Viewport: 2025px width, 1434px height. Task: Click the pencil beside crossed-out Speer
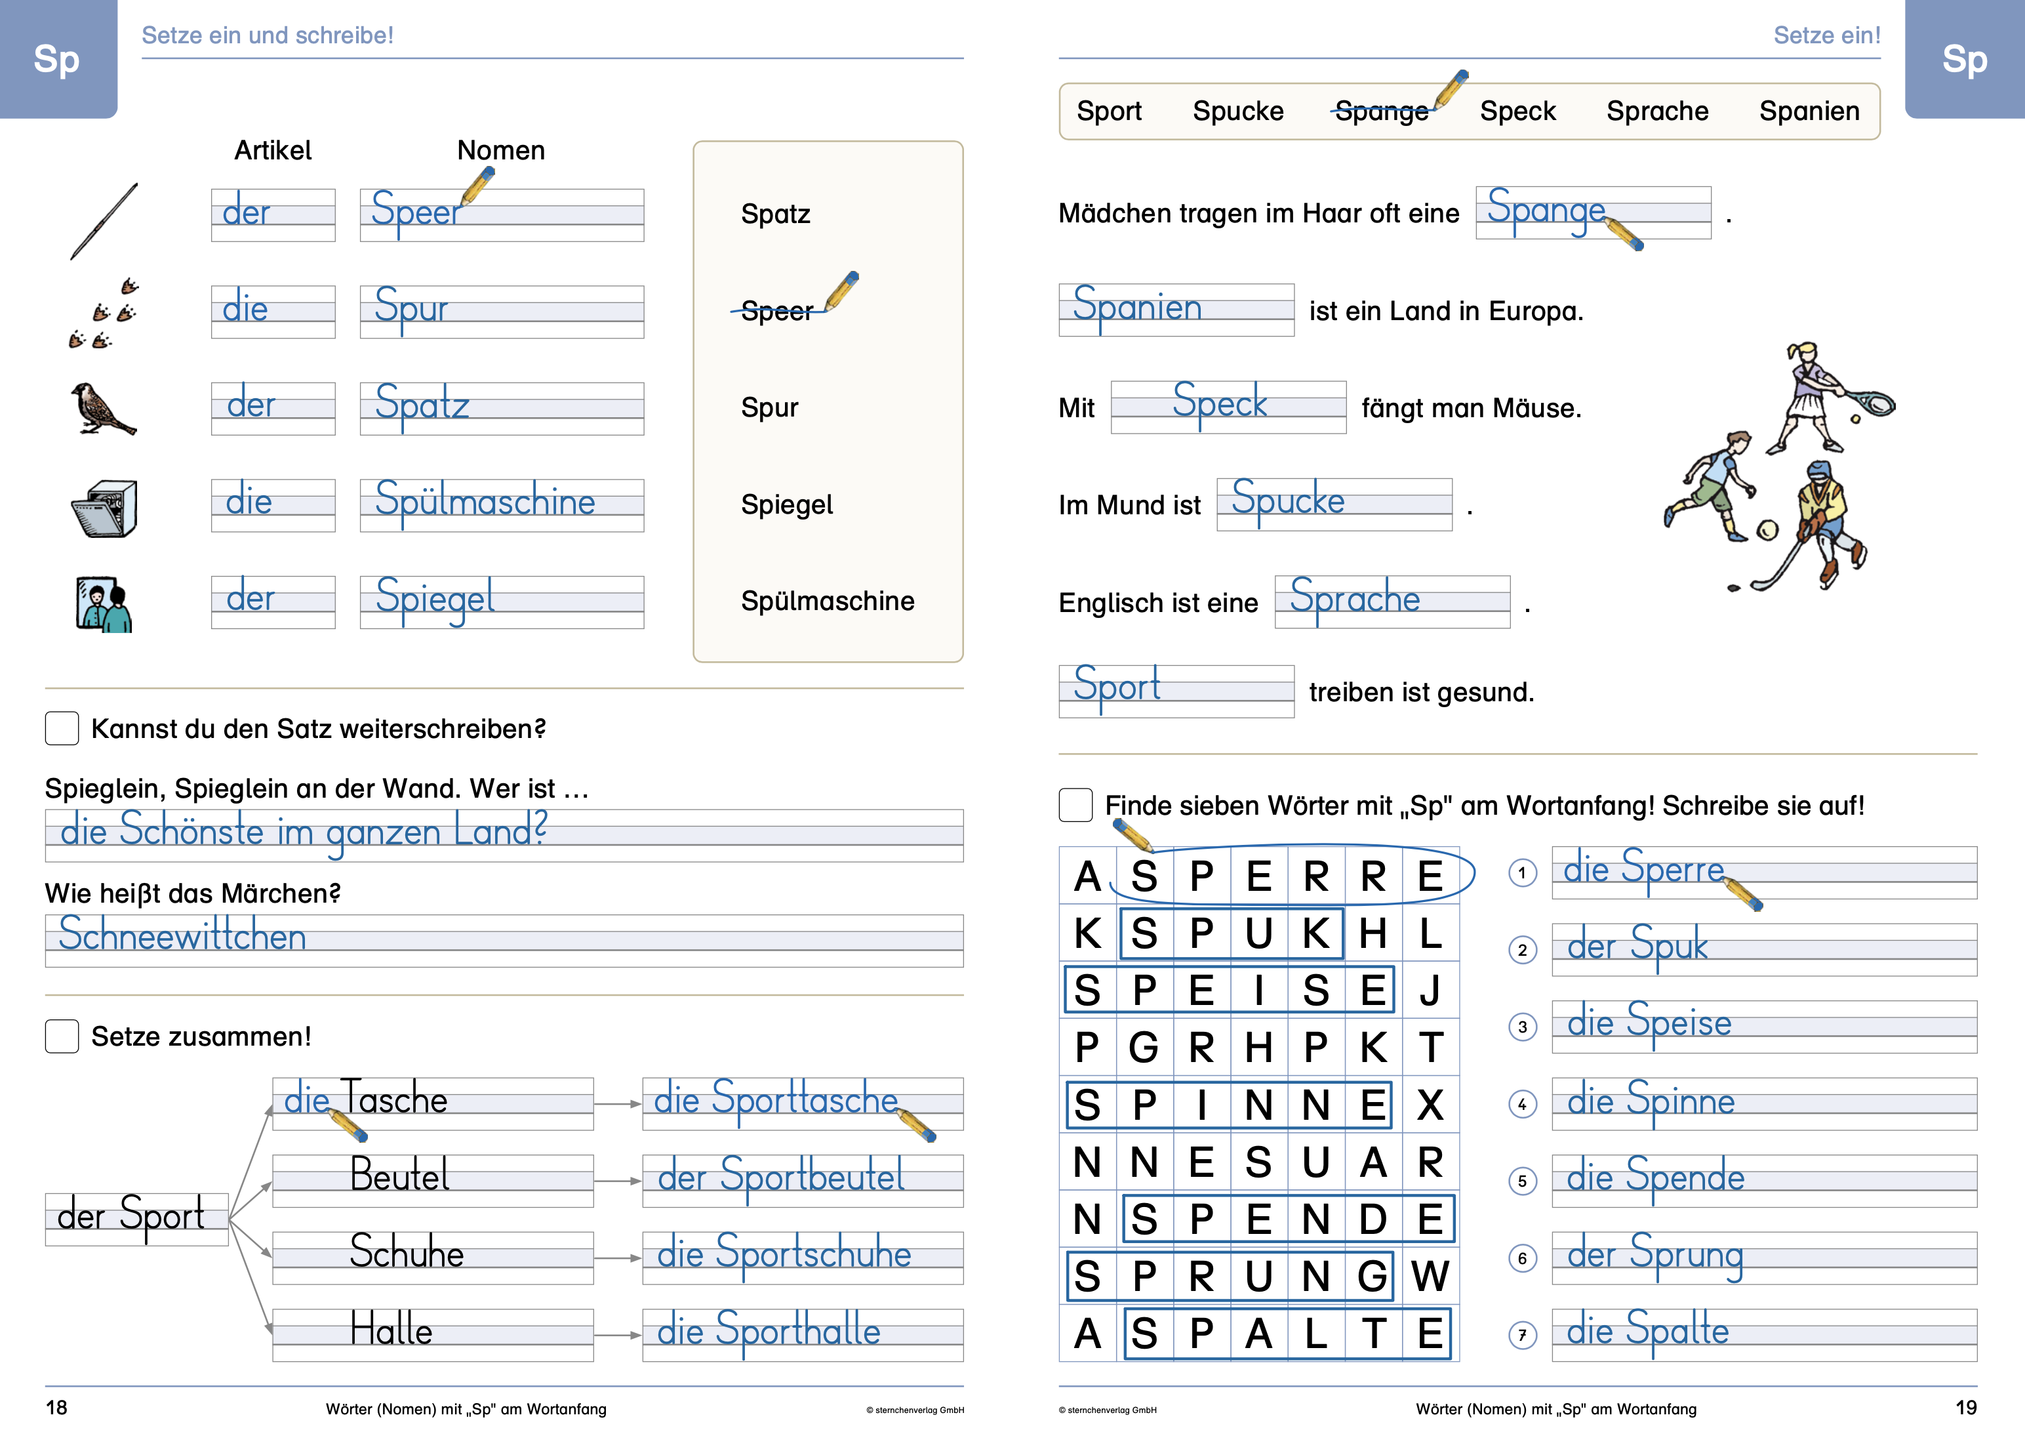[841, 291]
